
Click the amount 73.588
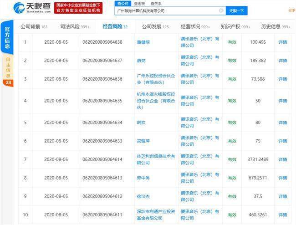(258, 79)
